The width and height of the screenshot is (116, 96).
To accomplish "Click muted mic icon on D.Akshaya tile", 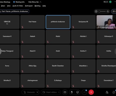I will [x=48, y=86].
